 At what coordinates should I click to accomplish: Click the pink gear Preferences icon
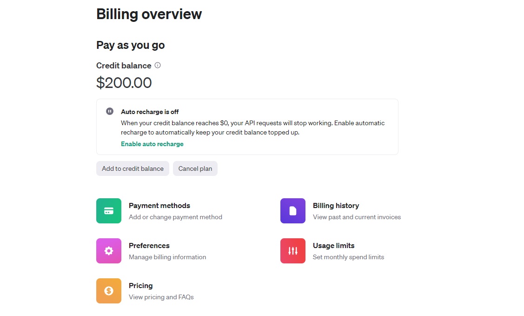click(109, 251)
